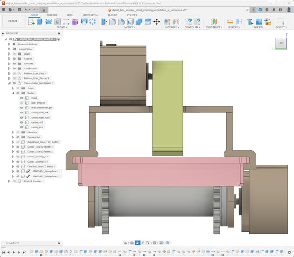Click the Data Panel grid icon
The image size is (294, 257).
(x=4, y=9)
